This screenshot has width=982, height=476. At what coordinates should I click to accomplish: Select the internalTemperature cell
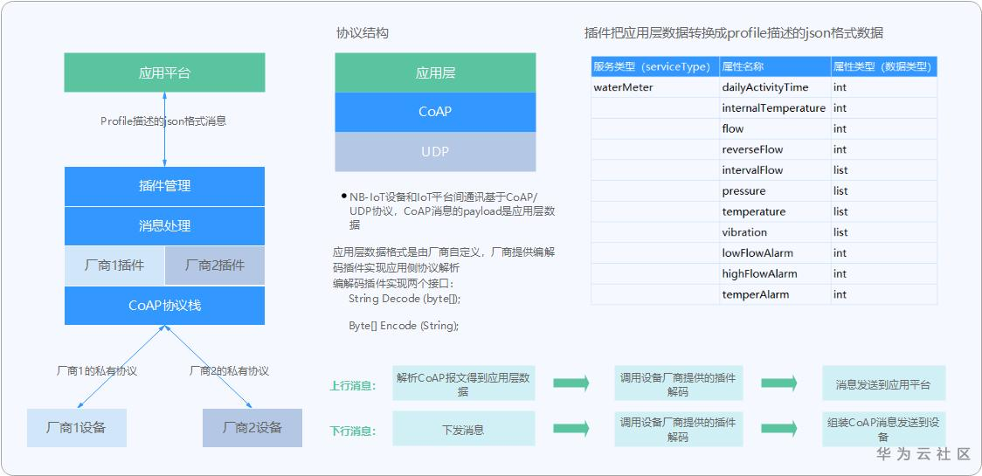click(x=775, y=107)
